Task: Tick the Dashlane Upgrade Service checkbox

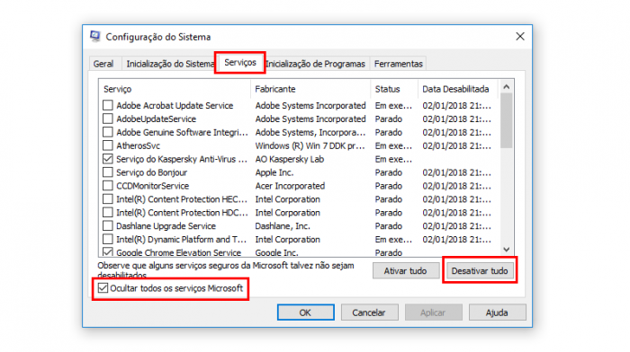Action: [x=108, y=226]
